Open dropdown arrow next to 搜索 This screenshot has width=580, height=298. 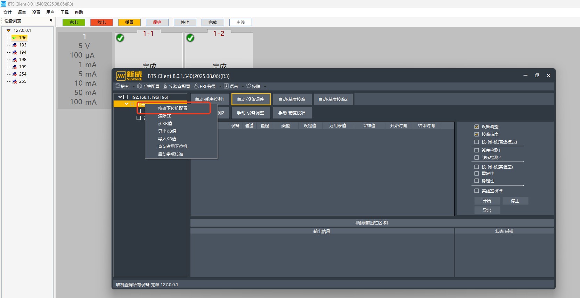[x=133, y=87]
